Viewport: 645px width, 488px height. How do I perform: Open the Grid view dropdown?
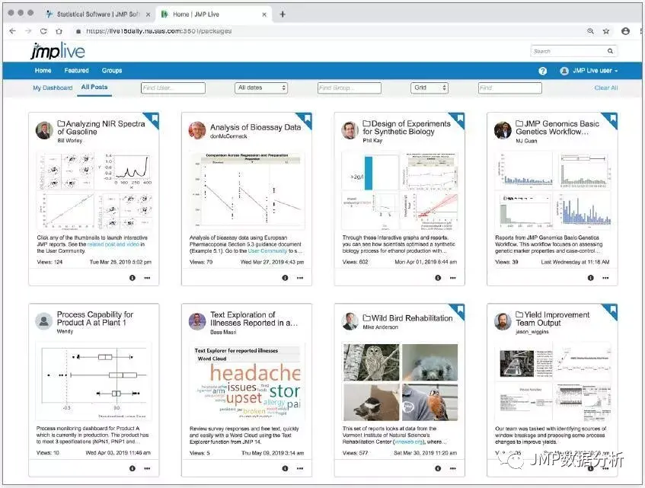coord(429,88)
